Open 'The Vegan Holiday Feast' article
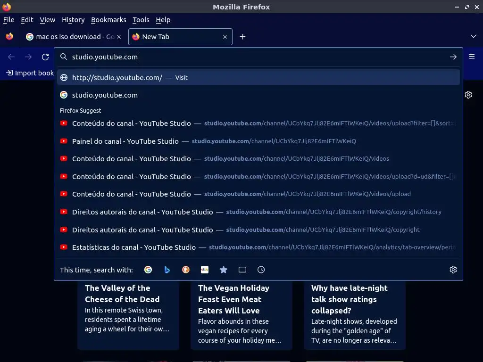The width and height of the screenshot is (483, 362). click(x=241, y=315)
